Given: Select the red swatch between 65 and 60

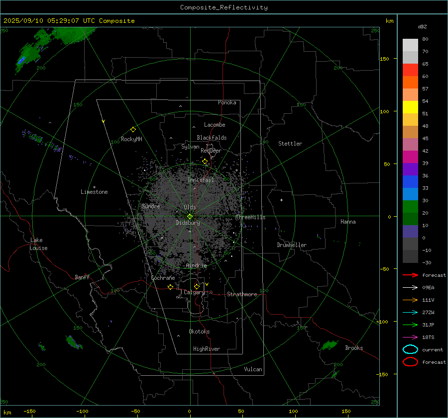Looking at the screenshot, I should [x=410, y=70].
